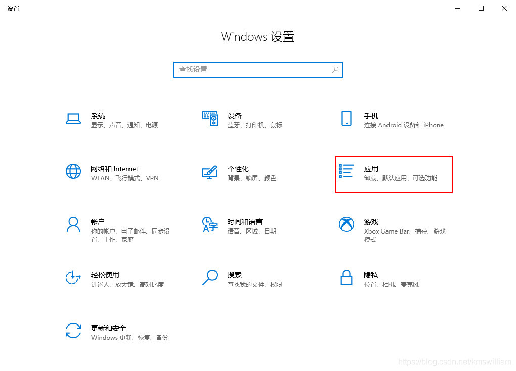Click the magnifier inside the search box

coord(335,69)
